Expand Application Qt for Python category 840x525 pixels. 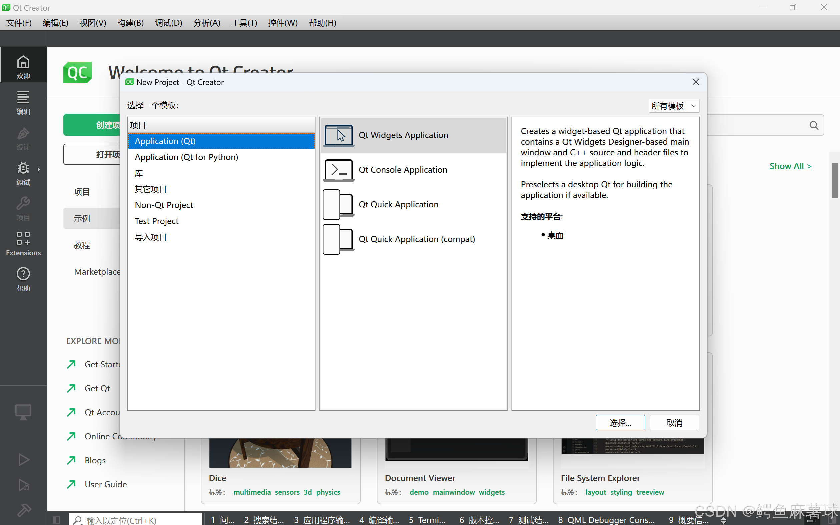click(186, 157)
